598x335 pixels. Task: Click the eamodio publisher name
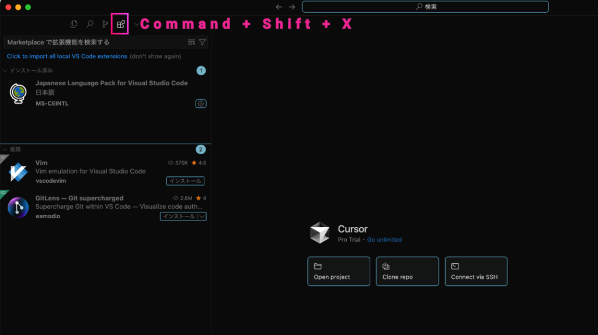point(48,216)
